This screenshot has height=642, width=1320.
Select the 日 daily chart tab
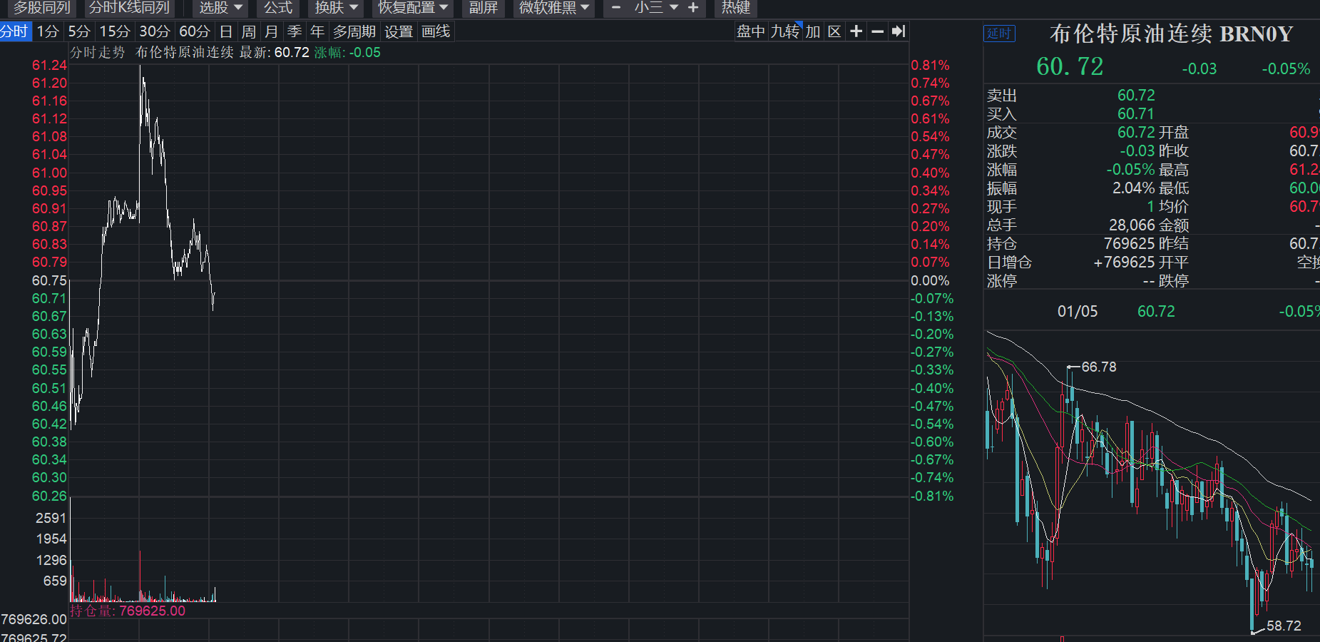[226, 31]
